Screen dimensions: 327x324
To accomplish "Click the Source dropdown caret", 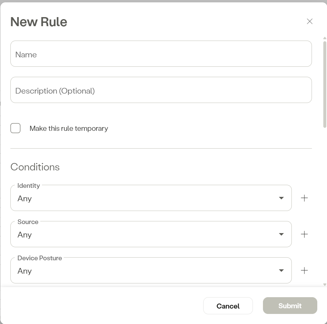I will coord(281,234).
